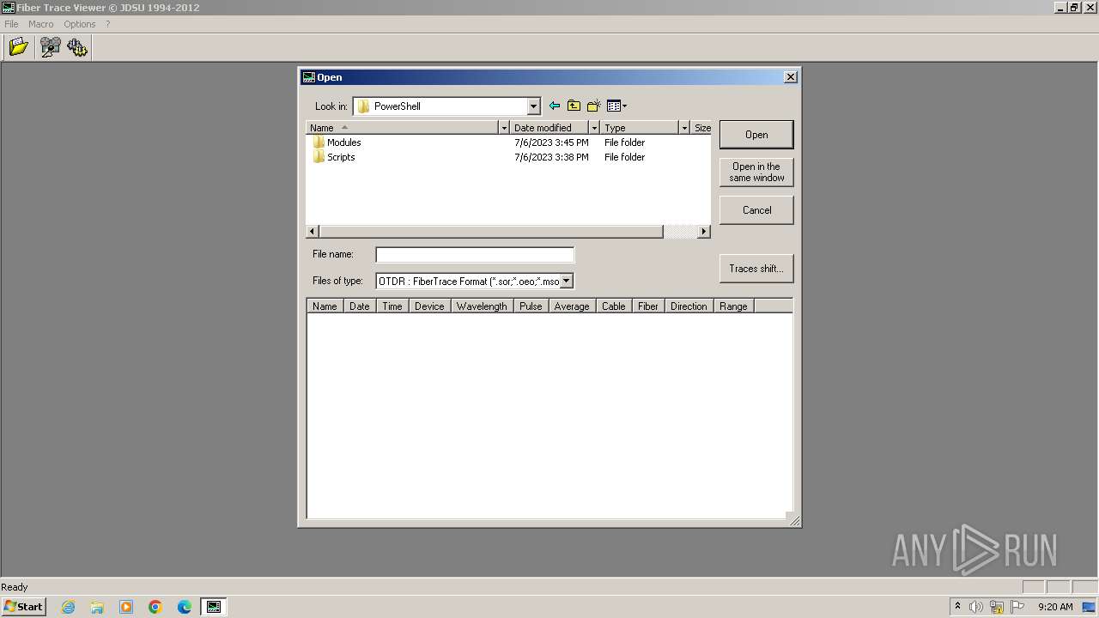1099x618 pixels.
Task: Launch Microsoft Edge from taskbar
Action: click(x=185, y=607)
